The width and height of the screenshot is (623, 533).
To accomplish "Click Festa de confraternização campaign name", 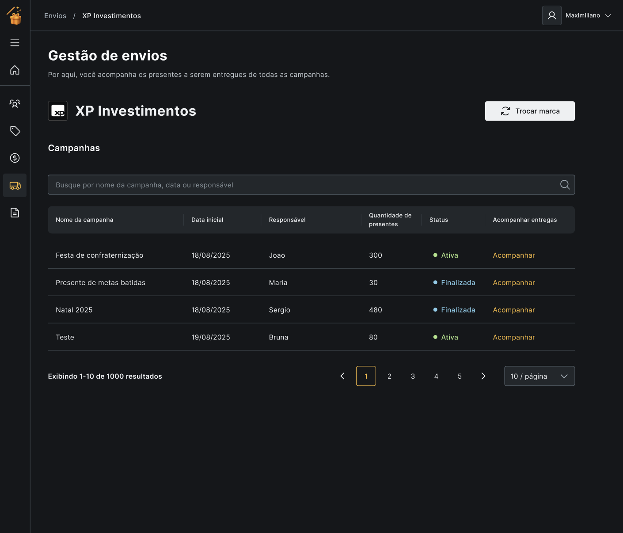I will 99,255.
